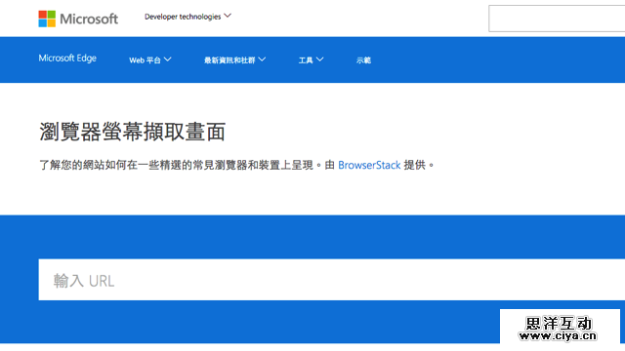The height and width of the screenshot is (351, 625).
Task: Open the Microsoft Edge home link
Action: 67,58
